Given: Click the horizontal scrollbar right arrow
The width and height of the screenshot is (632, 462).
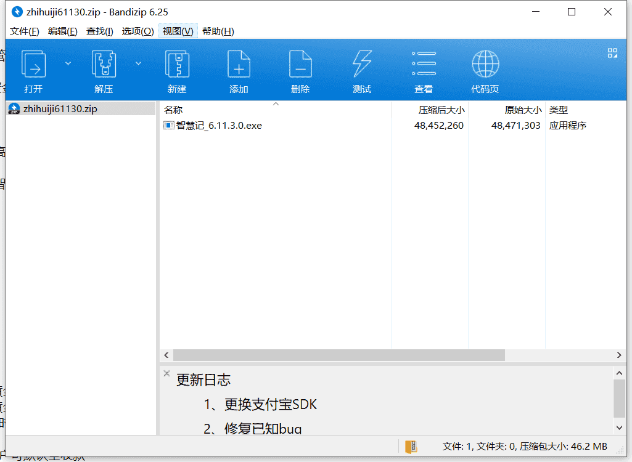Looking at the screenshot, I should coord(619,355).
